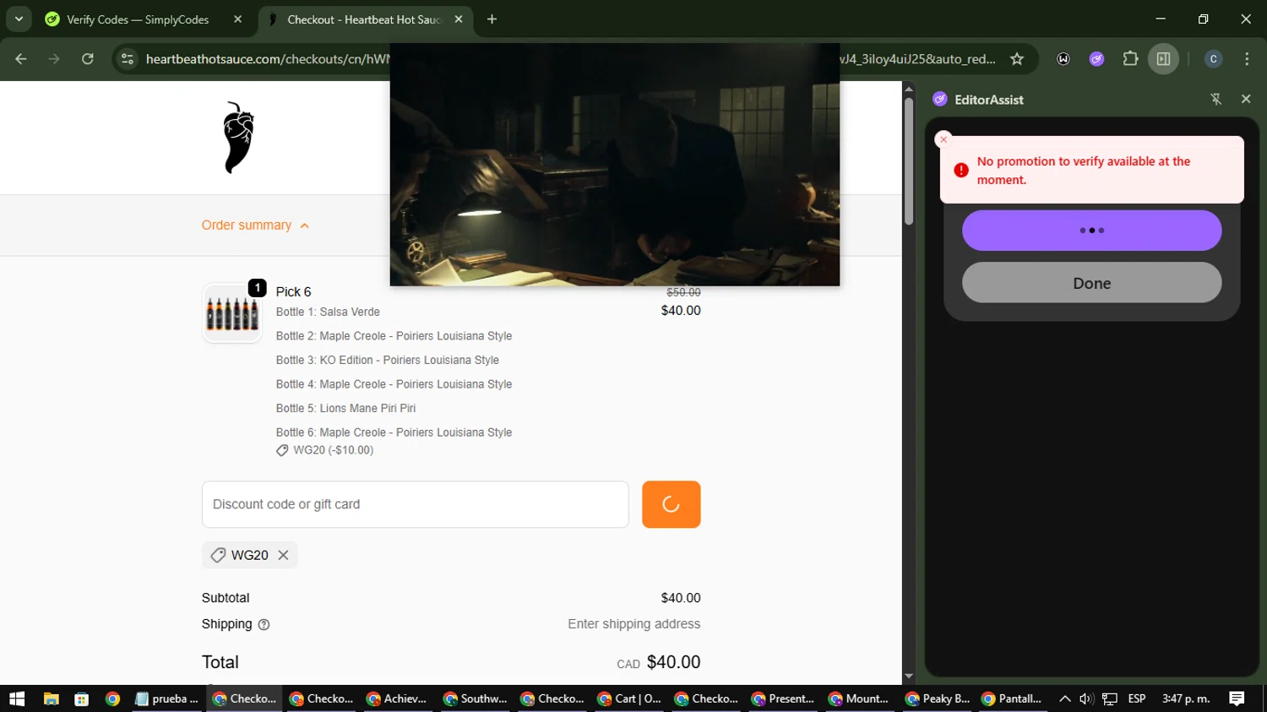Go forward in browser history
The width and height of the screenshot is (1267, 712).
point(54,58)
